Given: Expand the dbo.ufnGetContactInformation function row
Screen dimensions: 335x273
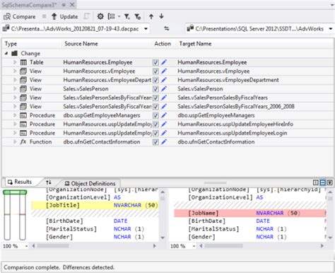Looking at the screenshot, I should tap(15, 141).
